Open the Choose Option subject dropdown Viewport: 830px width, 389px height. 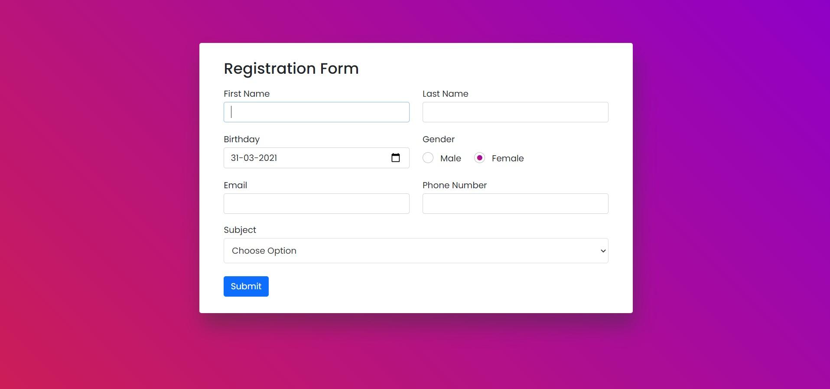[x=416, y=251]
